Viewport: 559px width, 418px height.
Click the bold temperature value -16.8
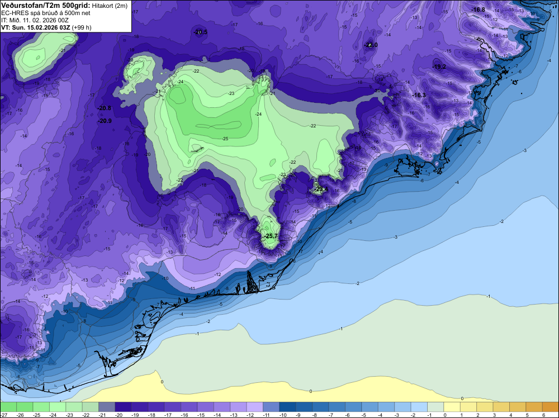point(479,9)
